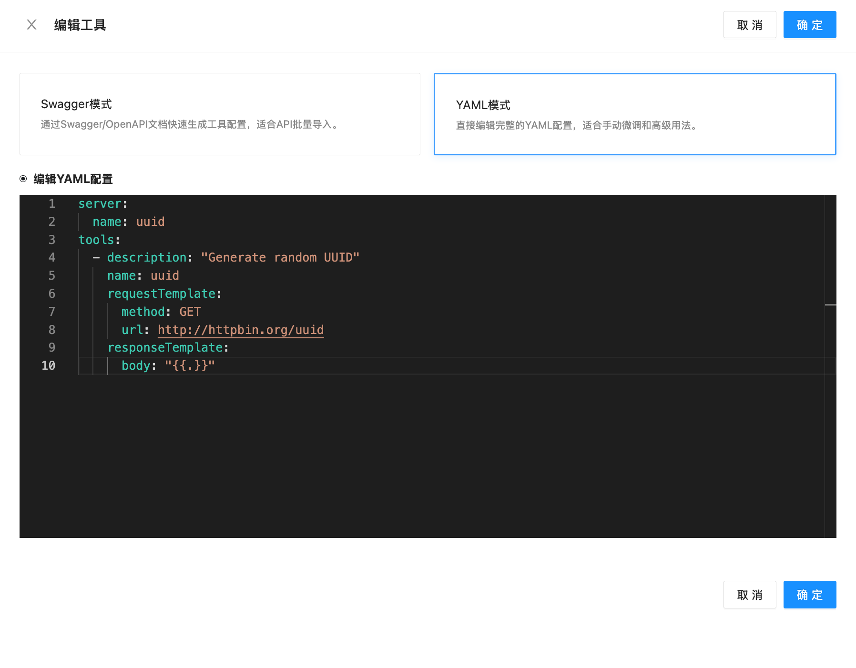Place cursor on the server: key

point(100,204)
